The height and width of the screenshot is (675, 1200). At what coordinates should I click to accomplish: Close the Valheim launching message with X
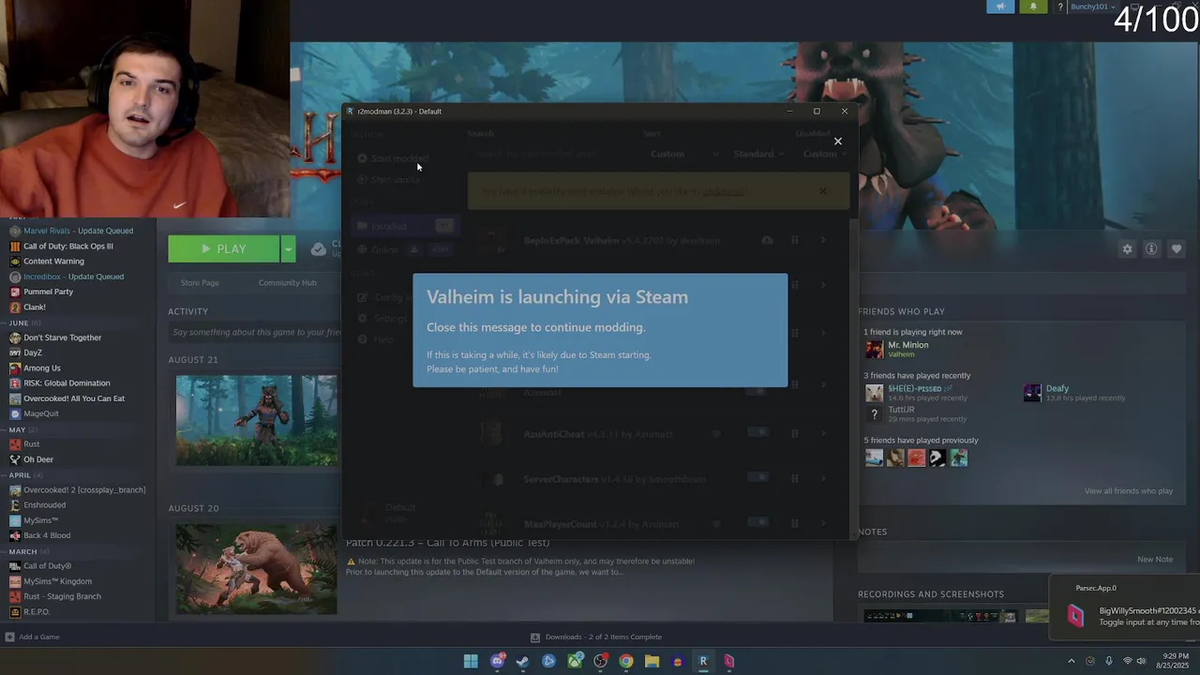(838, 142)
